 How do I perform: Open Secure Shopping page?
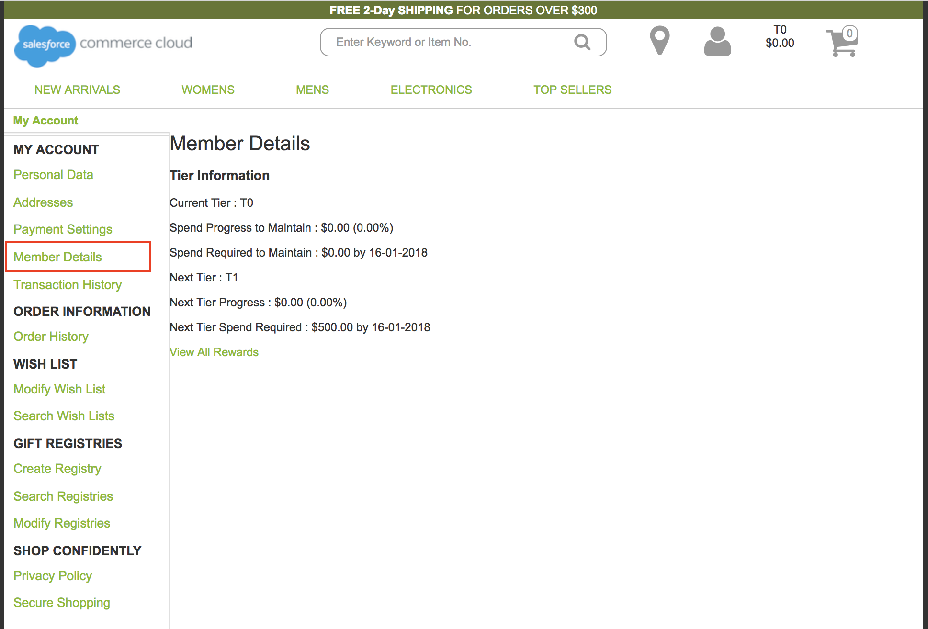(62, 603)
